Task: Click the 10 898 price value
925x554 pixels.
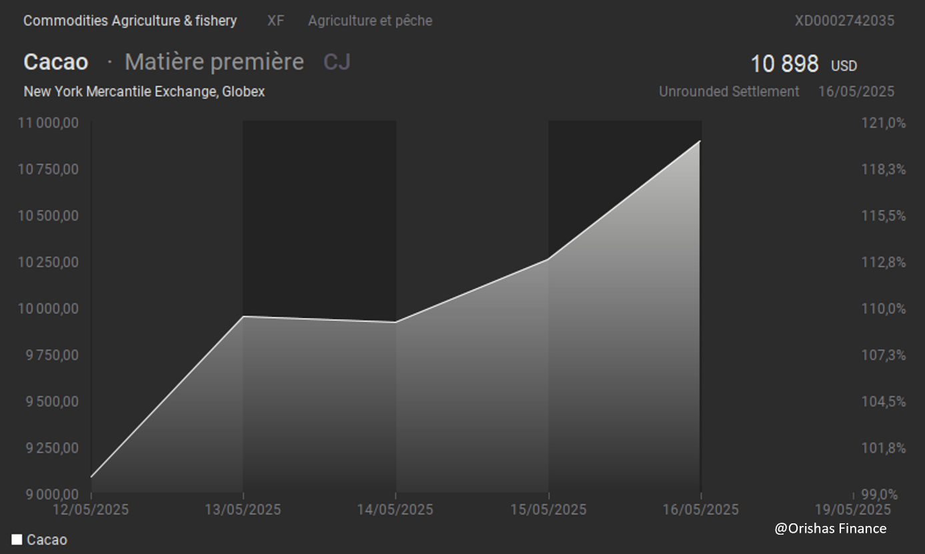Action: pyautogui.click(x=784, y=64)
